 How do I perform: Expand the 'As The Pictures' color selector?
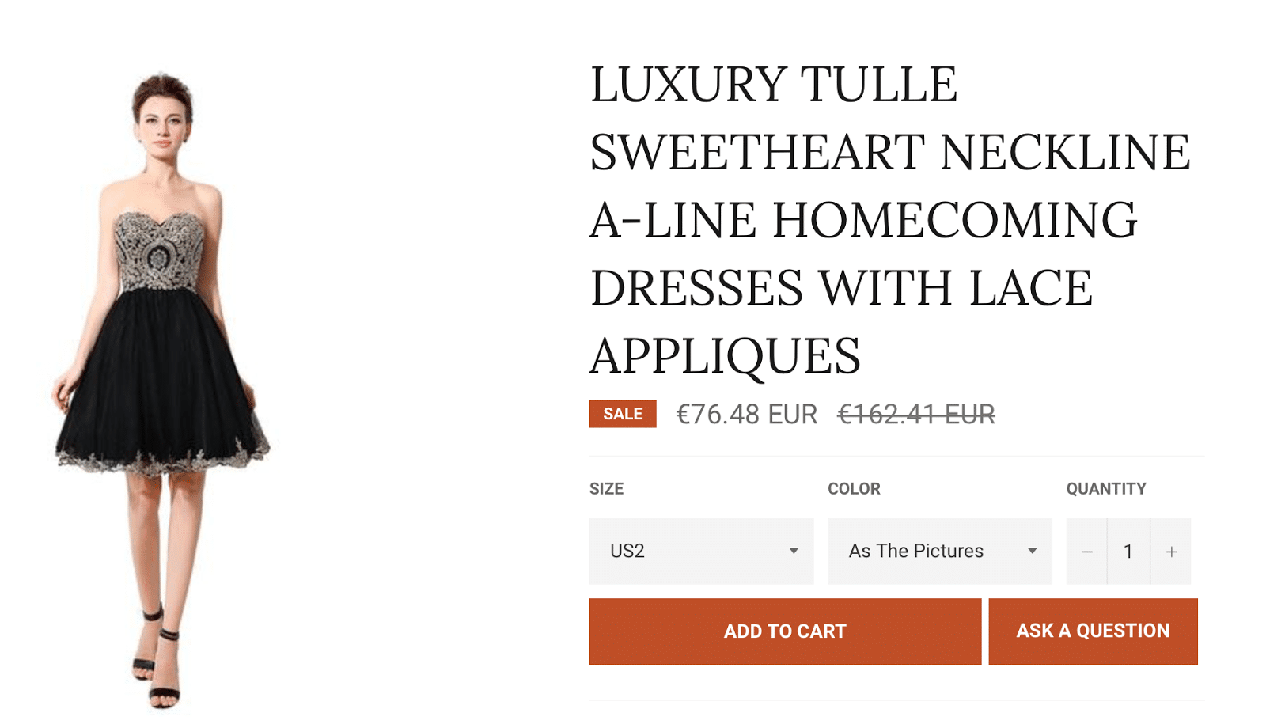click(939, 551)
